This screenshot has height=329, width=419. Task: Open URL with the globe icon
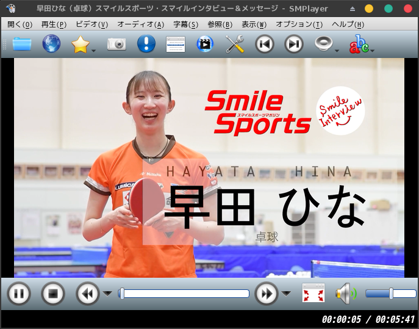pyautogui.click(x=51, y=43)
